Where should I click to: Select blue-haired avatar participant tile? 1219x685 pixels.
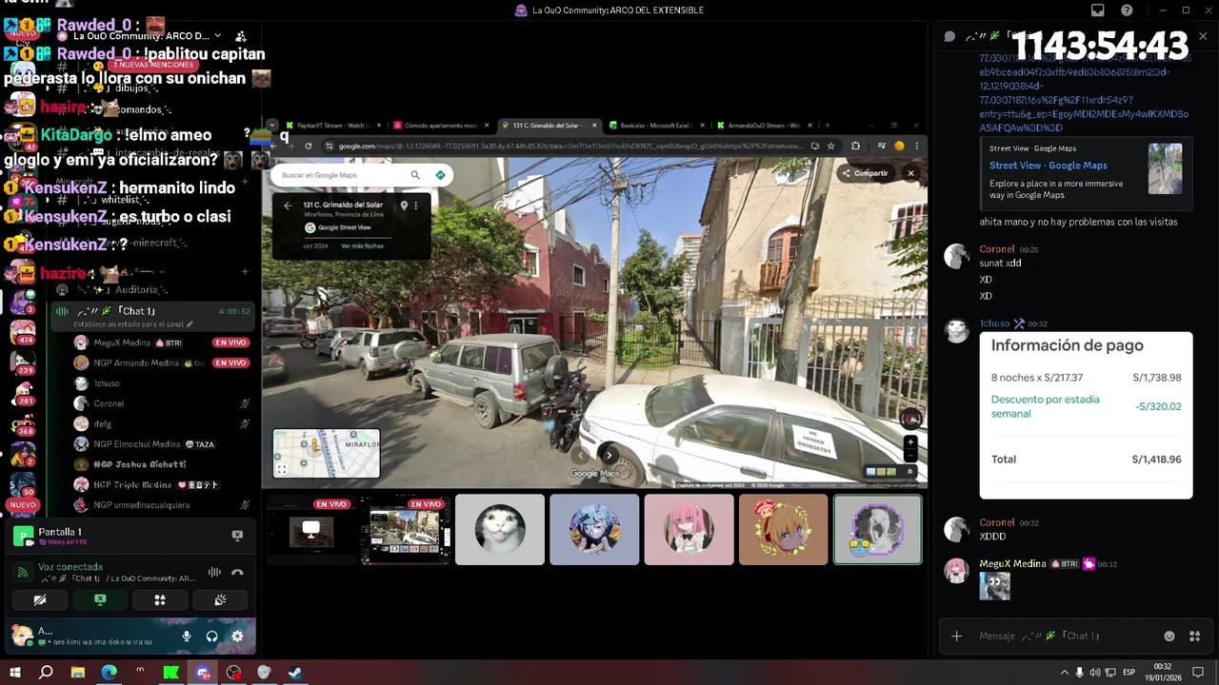(x=594, y=530)
